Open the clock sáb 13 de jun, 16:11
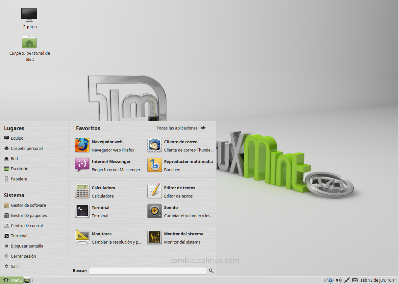This screenshot has height=284, width=399. (379, 280)
